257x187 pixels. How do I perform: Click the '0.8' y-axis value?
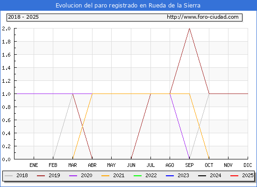point(6,107)
